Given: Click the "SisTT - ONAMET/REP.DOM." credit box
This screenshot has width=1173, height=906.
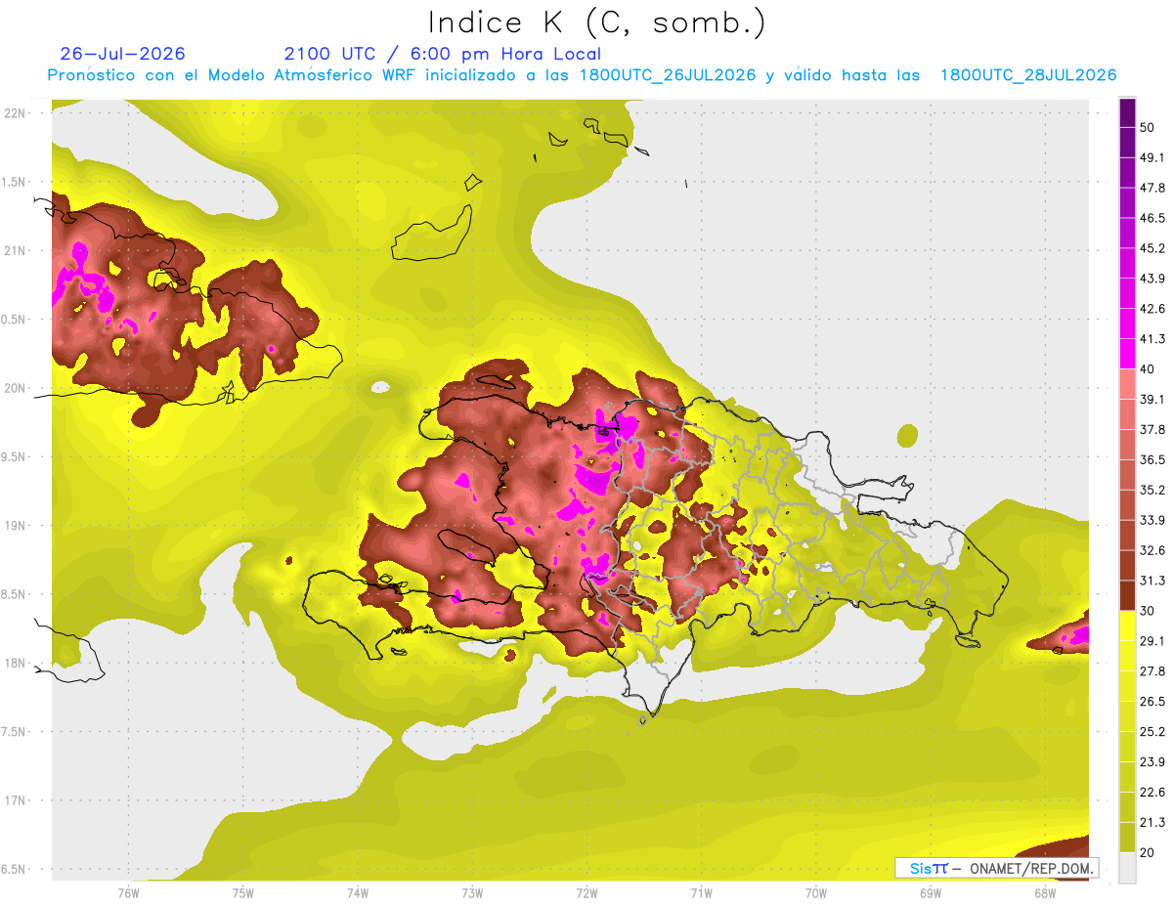Looking at the screenshot, I should point(996,868).
